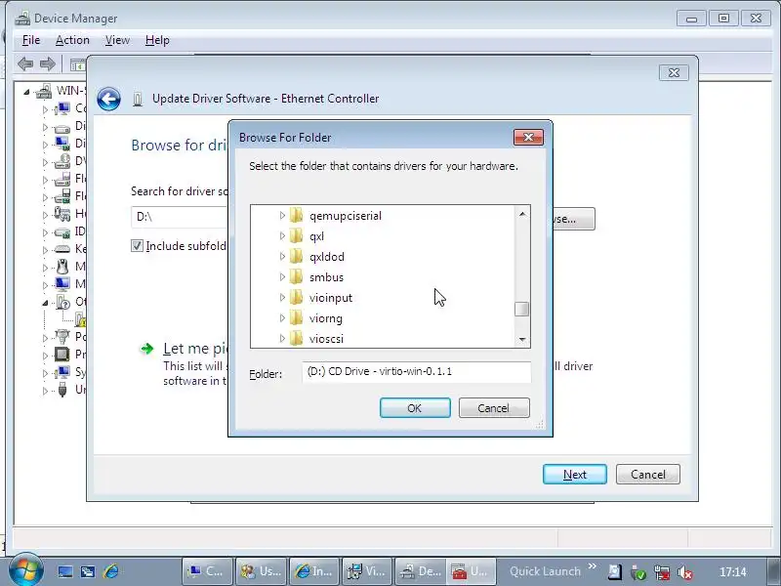The width and height of the screenshot is (781, 586).
Task: Click the Forward arrow in Device Manager toolbar
Action: (x=47, y=63)
